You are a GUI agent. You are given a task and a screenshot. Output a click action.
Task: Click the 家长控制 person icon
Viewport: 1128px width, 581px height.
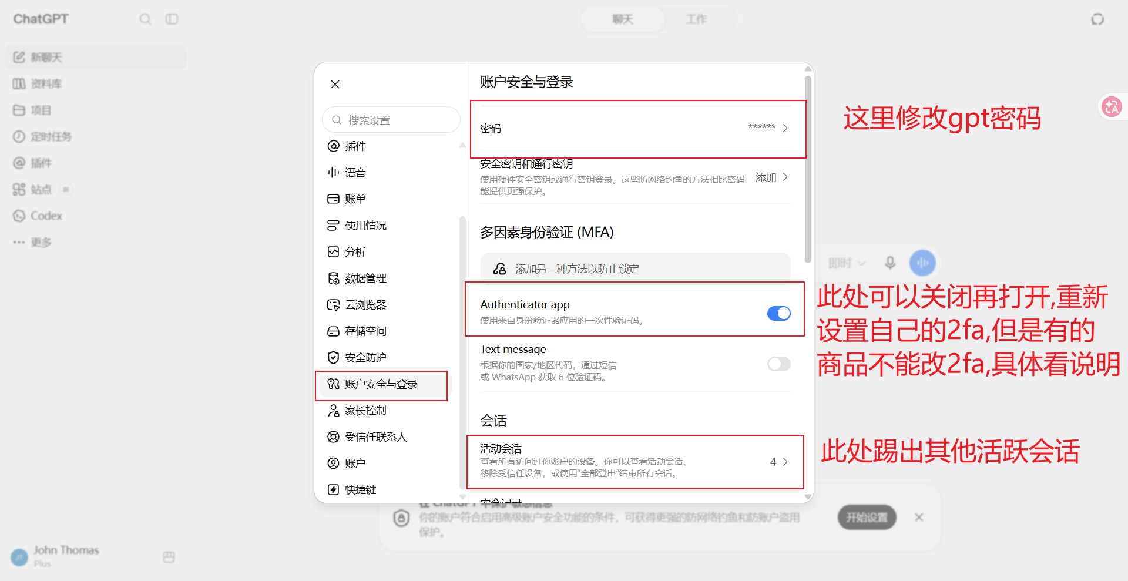pos(333,411)
